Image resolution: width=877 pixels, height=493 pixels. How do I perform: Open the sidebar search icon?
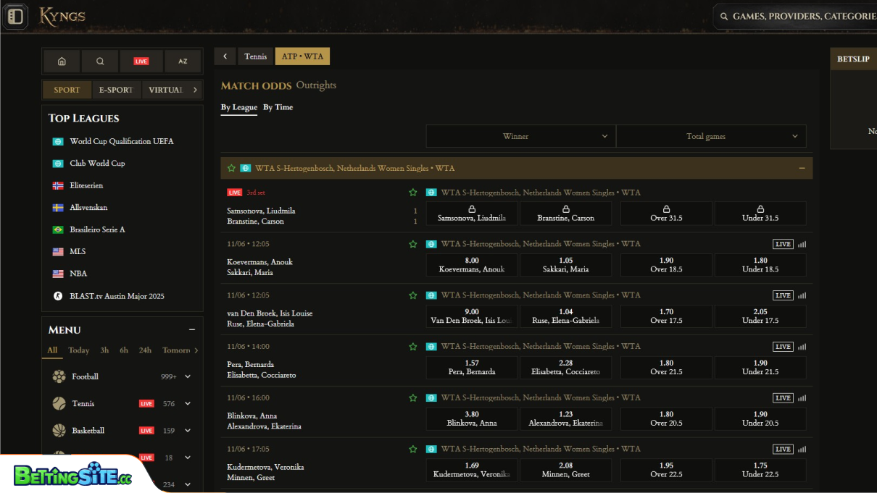click(x=100, y=62)
